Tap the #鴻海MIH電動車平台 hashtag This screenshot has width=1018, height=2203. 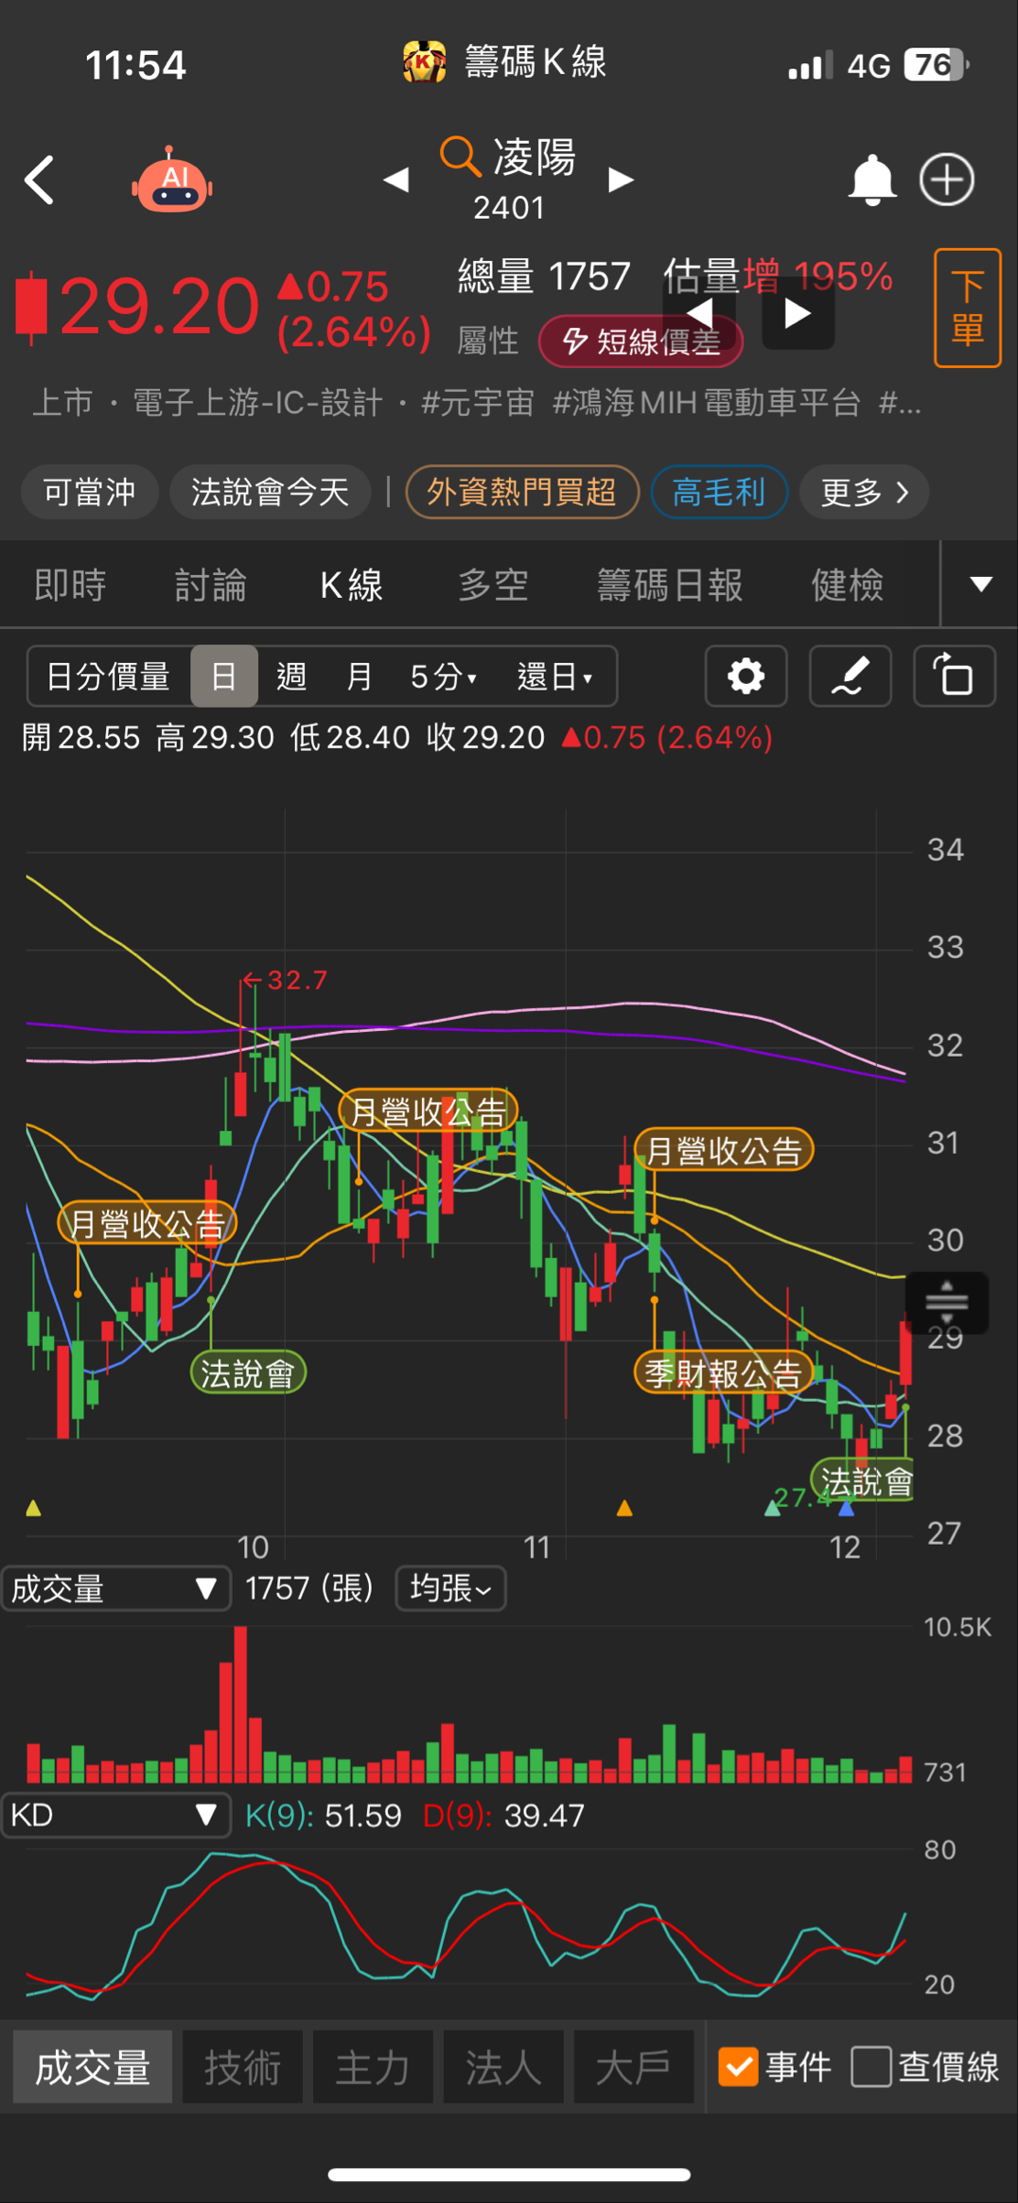(707, 403)
